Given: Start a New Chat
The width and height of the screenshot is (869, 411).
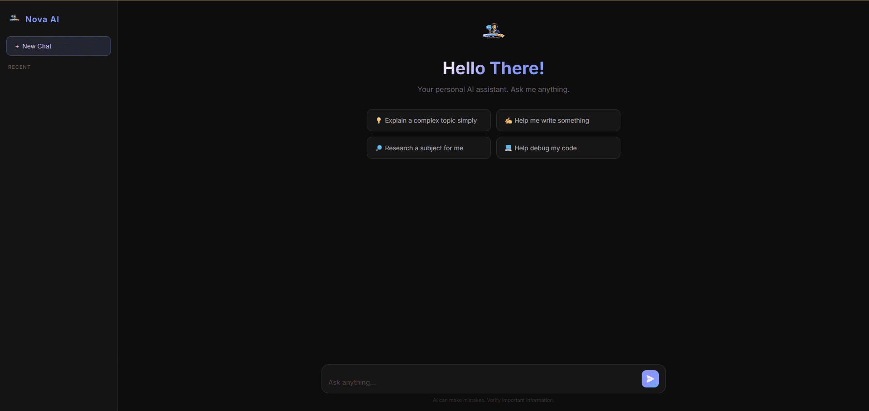Looking at the screenshot, I should pos(58,46).
